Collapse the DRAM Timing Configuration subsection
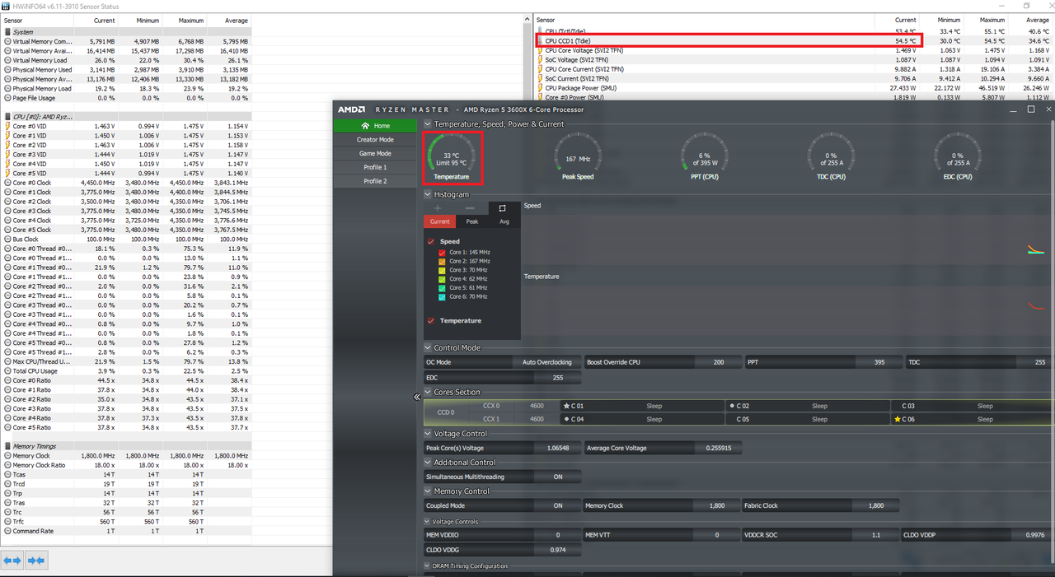This screenshot has height=577, width=1055. pos(428,566)
